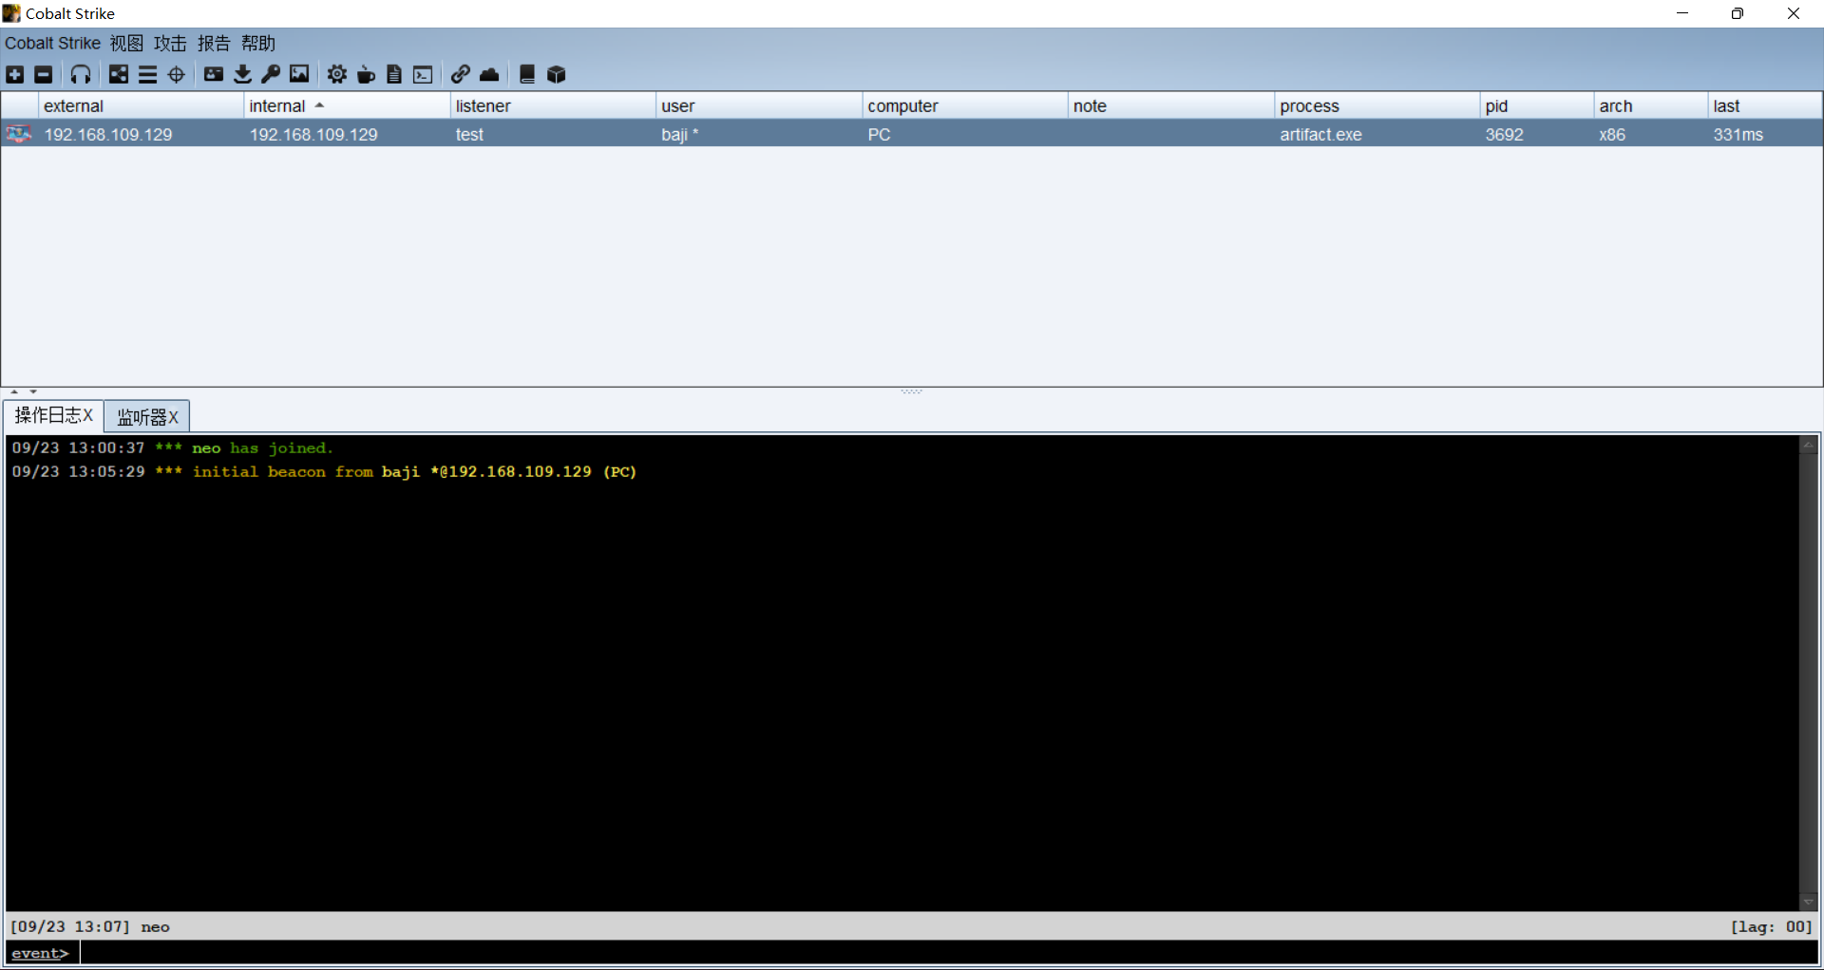The image size is (1824, 970).
Task: Click the plus (new connection) toolbar icon
Action: [x=15, y=74]
